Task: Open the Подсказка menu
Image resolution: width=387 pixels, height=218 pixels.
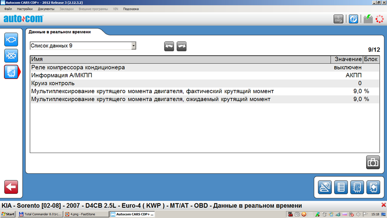Action: 131,9
